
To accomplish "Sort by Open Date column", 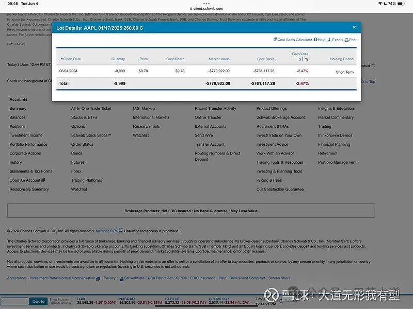I will (71, 59).
